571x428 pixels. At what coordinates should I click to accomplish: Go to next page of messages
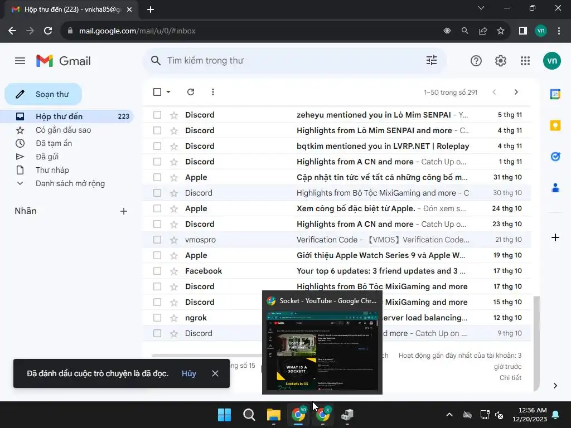(516, 92)
